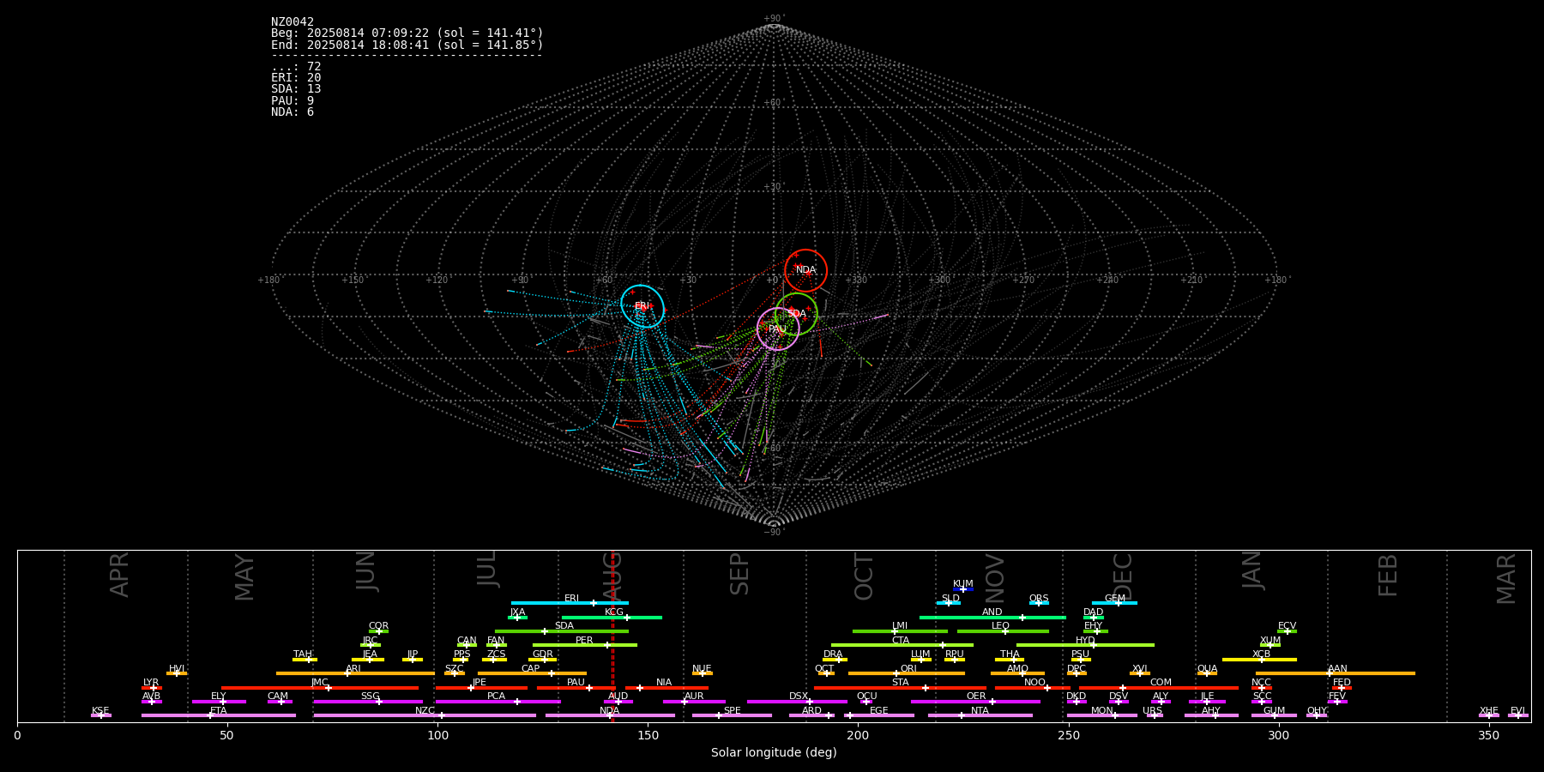Select the 'SDA: 13' count in the legend
The width and height of the screenshot is (1544, 772).
pos(296,89)
